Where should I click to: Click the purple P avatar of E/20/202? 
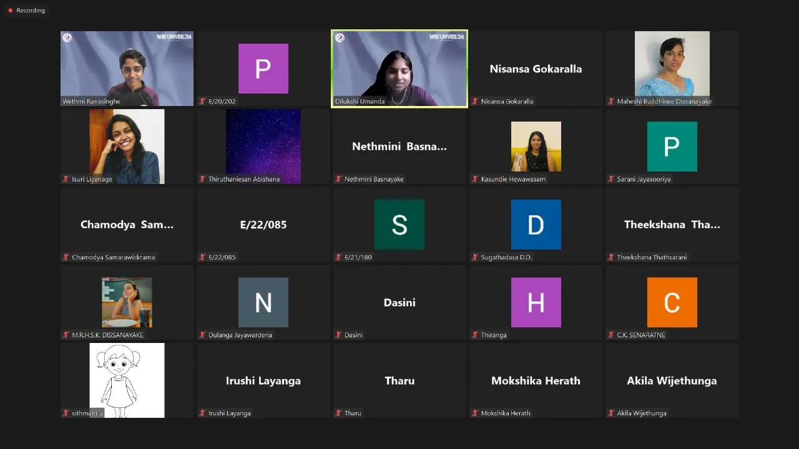pos(263,69)
